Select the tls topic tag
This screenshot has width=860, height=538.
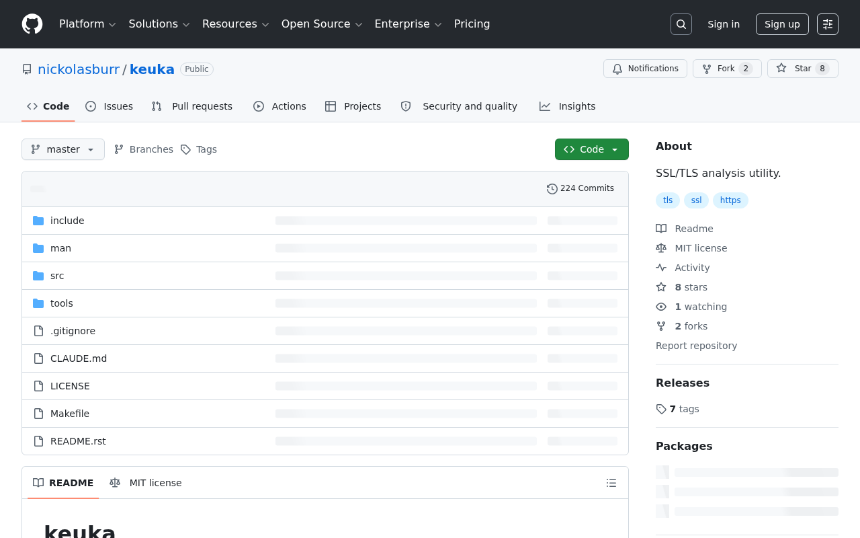pos(668,200)
